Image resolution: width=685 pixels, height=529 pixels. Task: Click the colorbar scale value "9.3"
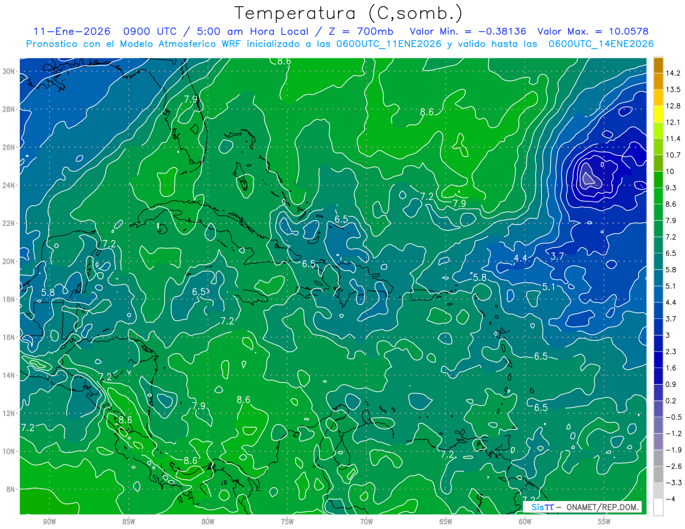671,188
